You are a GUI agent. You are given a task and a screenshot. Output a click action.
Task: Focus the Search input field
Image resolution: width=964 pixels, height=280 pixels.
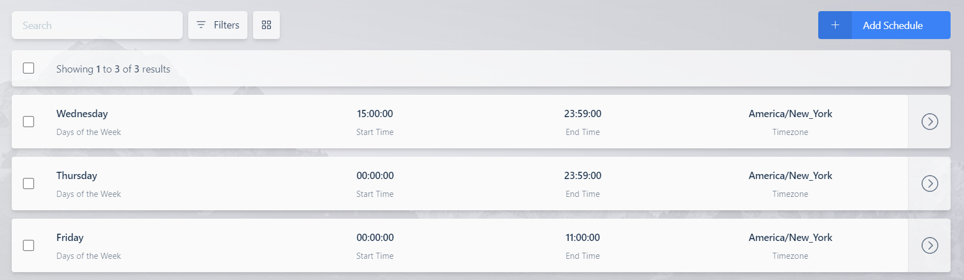tap(97, 25)
